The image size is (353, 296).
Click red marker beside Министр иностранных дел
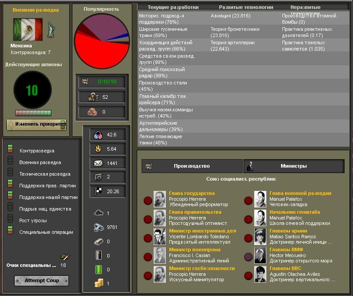pyautogui.click(x=148, y=238)
